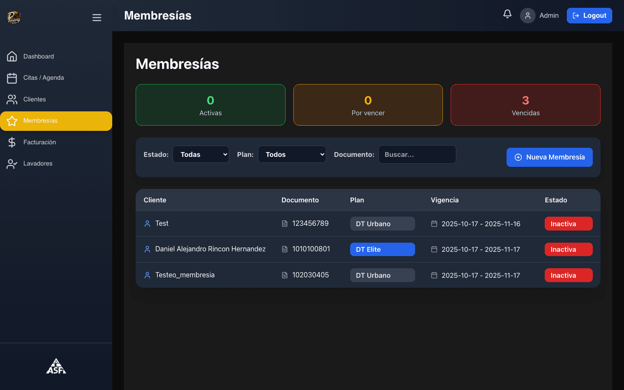Screen dimensions: 624x390
Task: Open the Estado dropdown showing Todas
Action: (x=201, y=154)
